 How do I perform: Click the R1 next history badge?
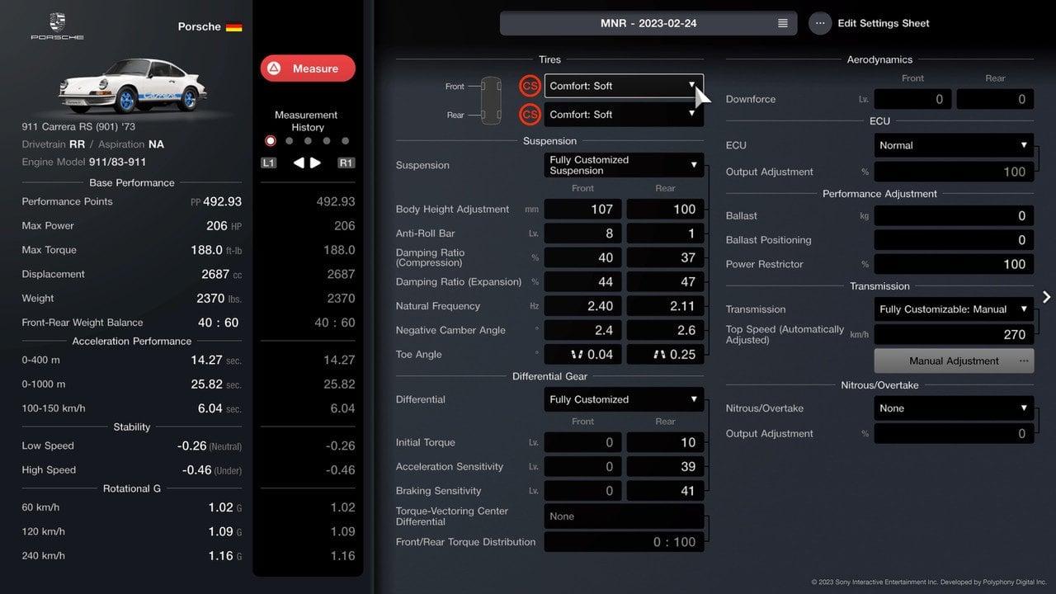tap(346, 163)
